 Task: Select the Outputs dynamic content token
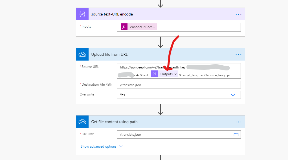point(164,74)
